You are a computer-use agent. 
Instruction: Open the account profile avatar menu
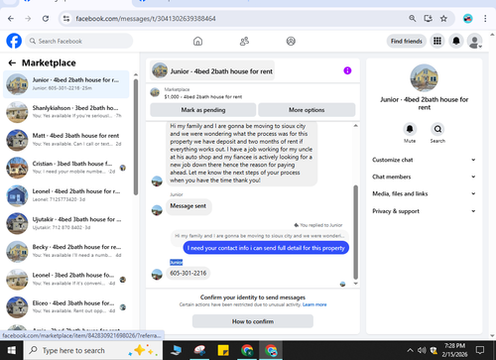[x=474, y=42]
